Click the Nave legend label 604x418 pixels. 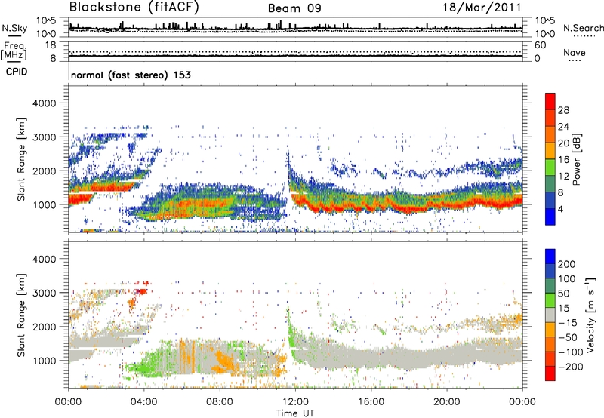[574, 53]
